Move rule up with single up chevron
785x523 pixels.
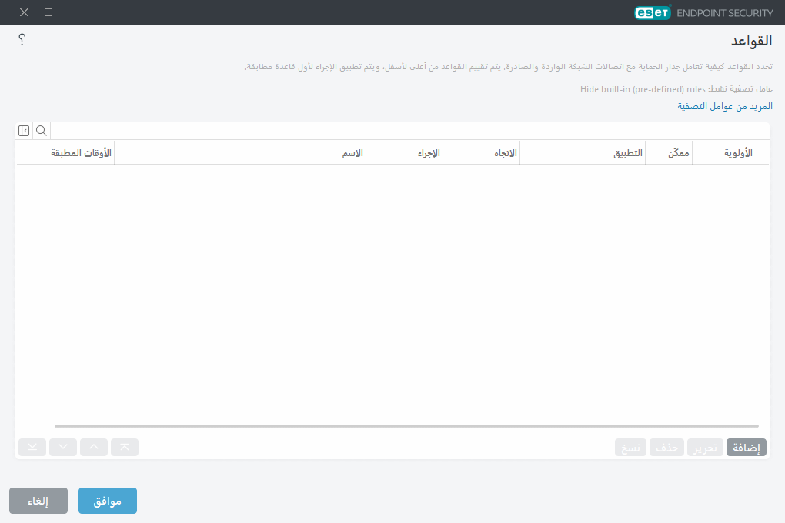(94, 447)
